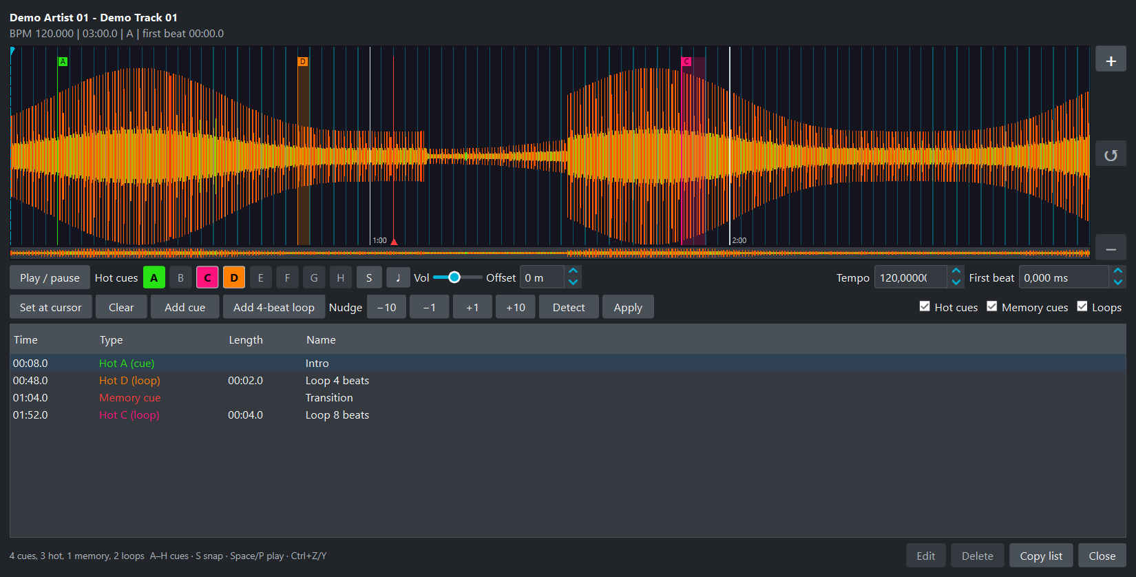Select the Intro cue row

[568, 363]
